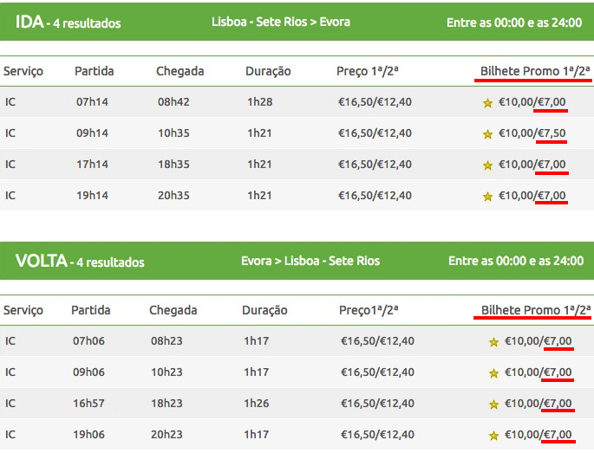Click the promo star for 09h14 departure
This screenshot has width=594, height=453.
pos(487,134)
